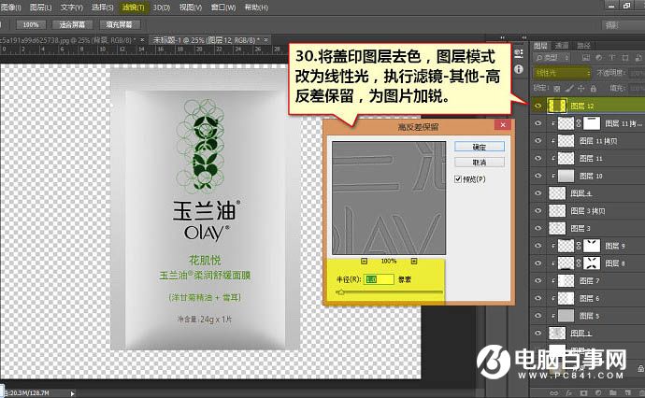Image resolution: width=645 pixels, height=398 pixels.
Task: Hide 图层 11 拷贝 layer visibility
Action: (538, 141)
